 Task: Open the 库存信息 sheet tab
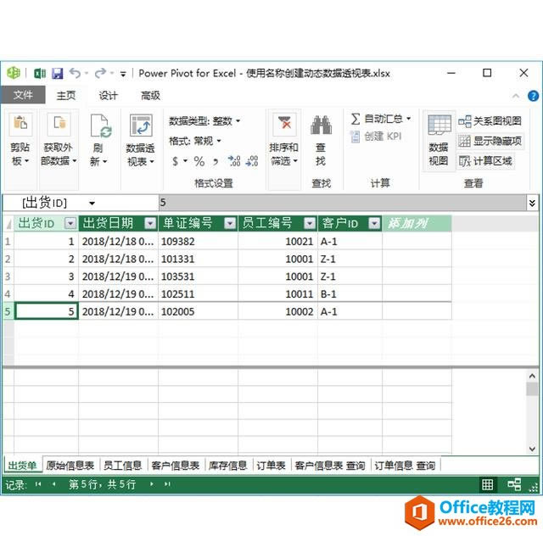[x=228, y=466]
